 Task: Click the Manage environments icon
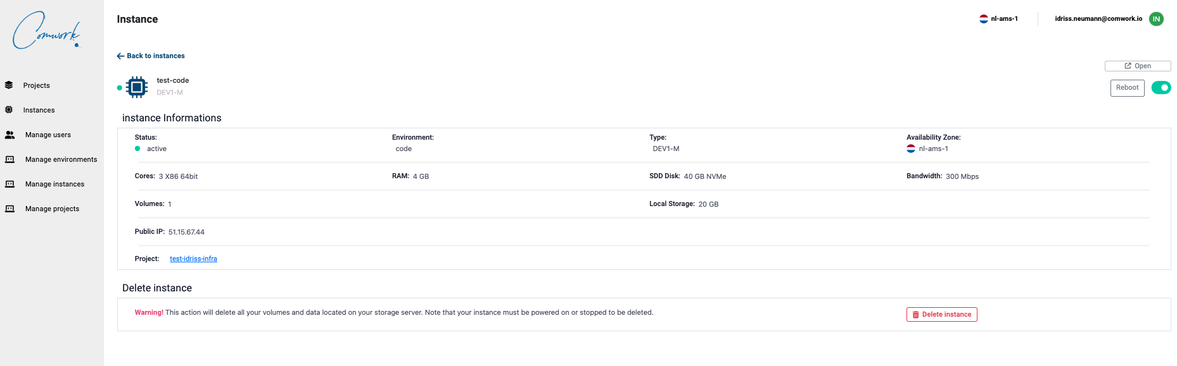click(10, 159)
